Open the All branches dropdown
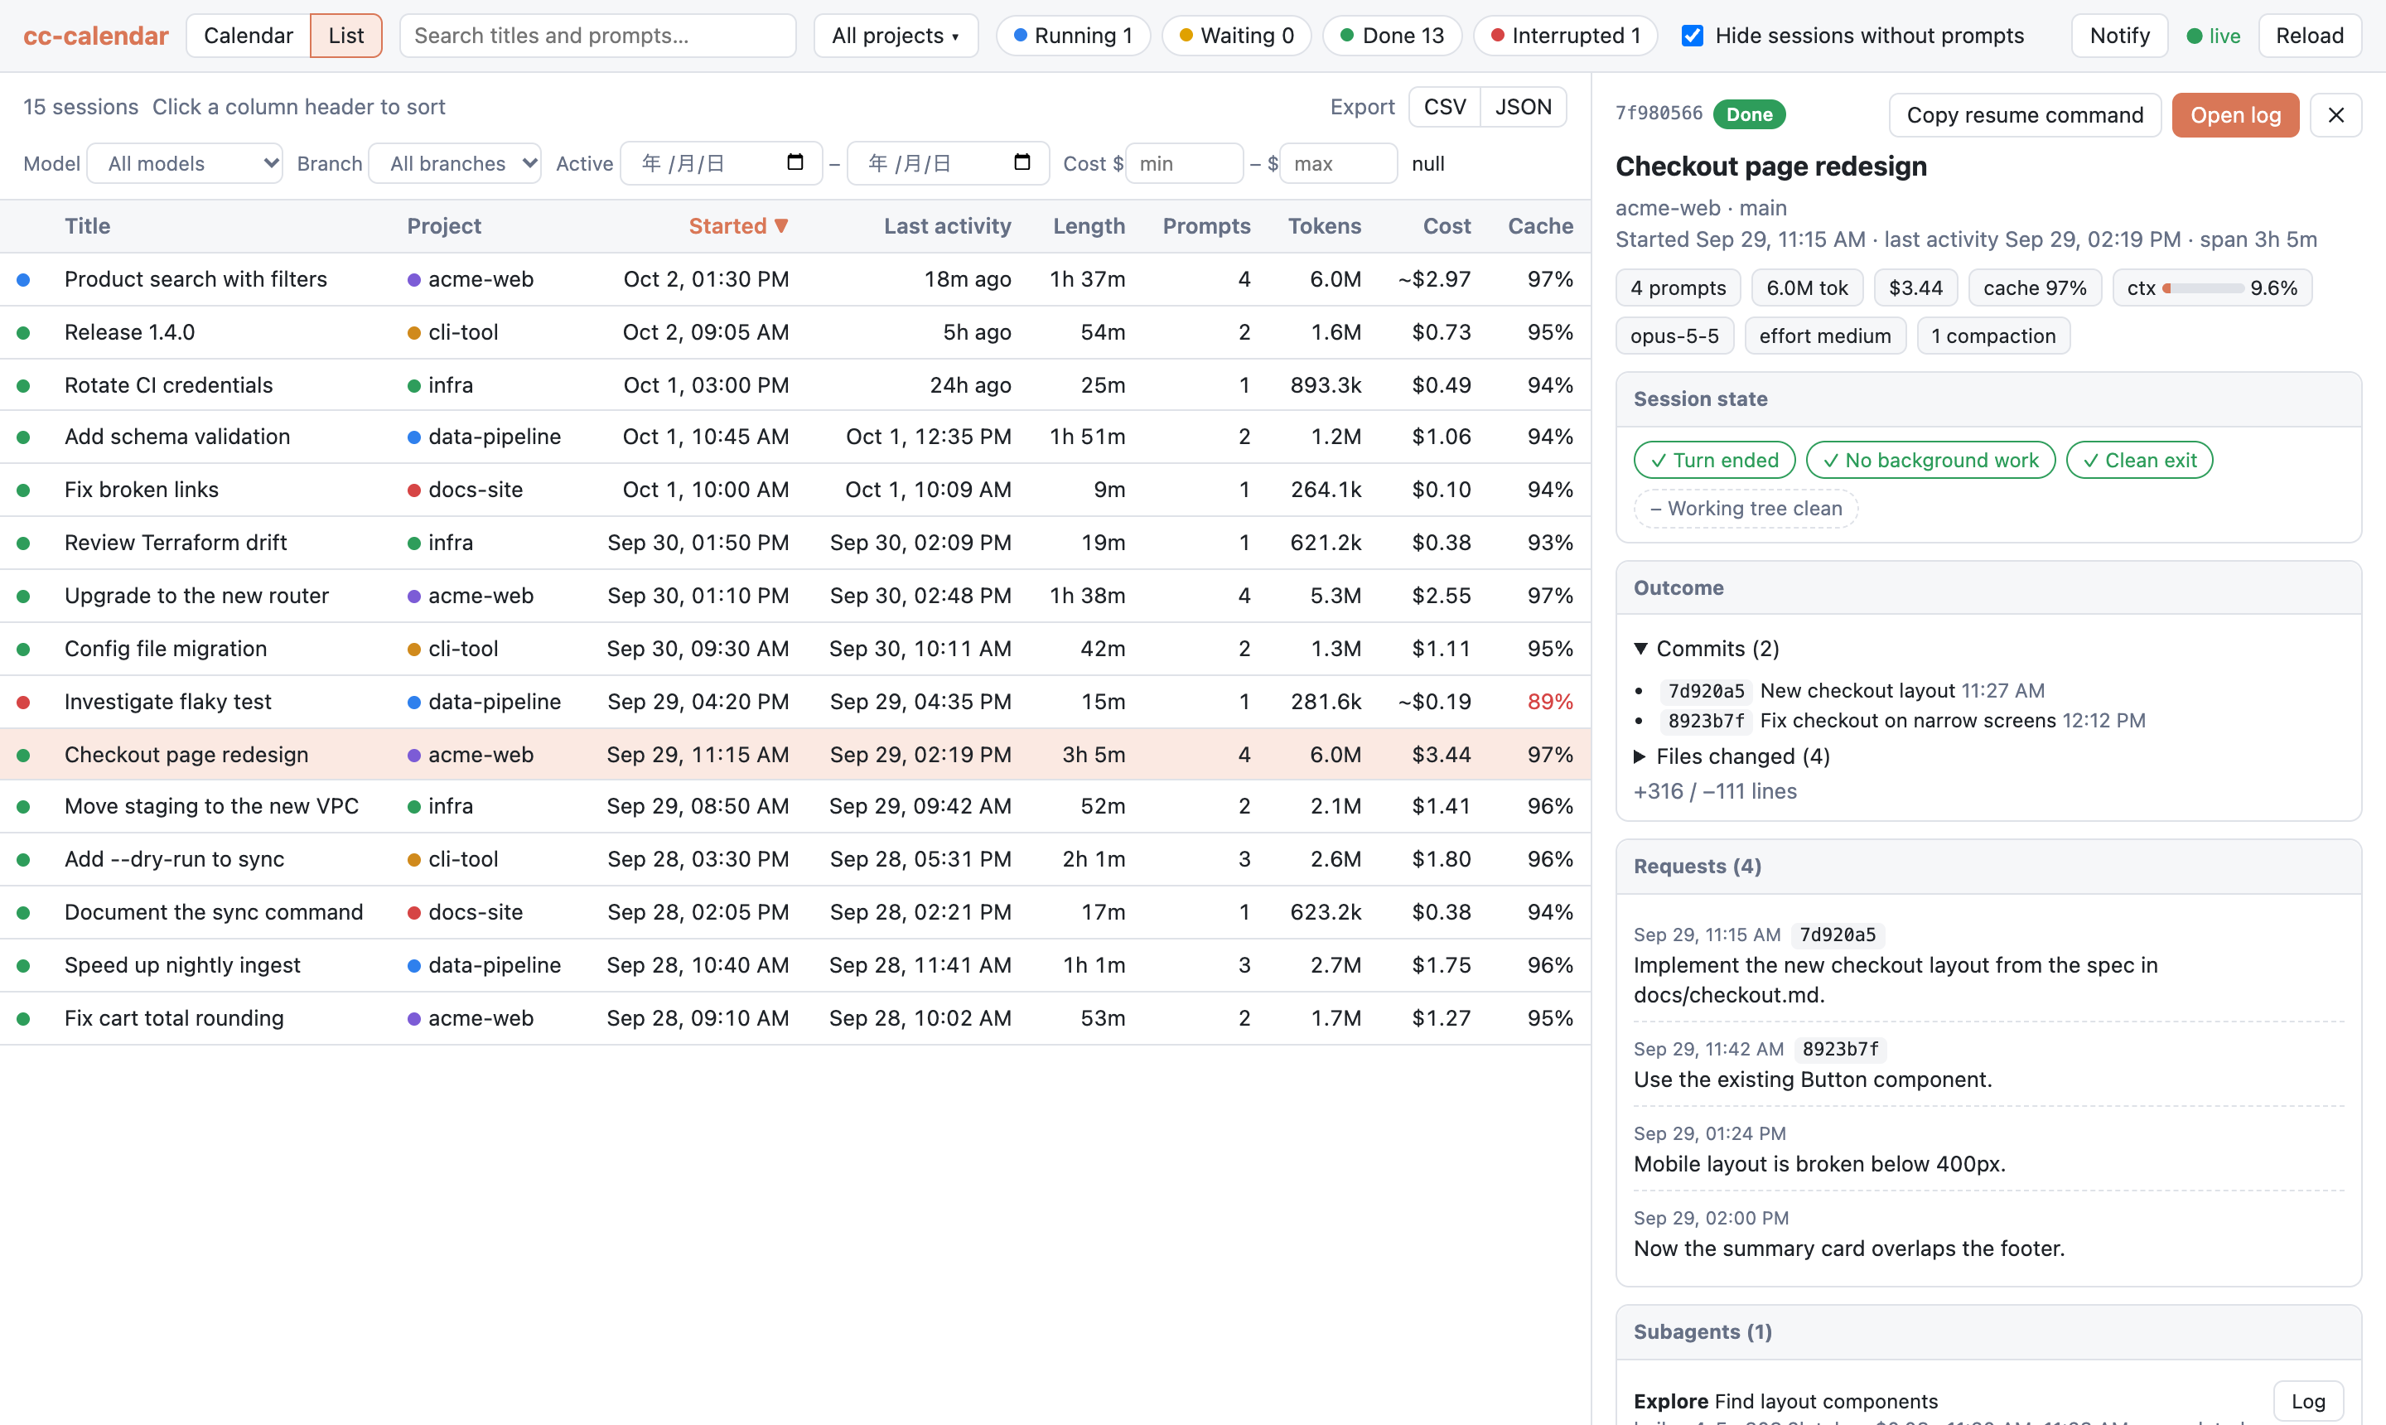 coord(455,163)
